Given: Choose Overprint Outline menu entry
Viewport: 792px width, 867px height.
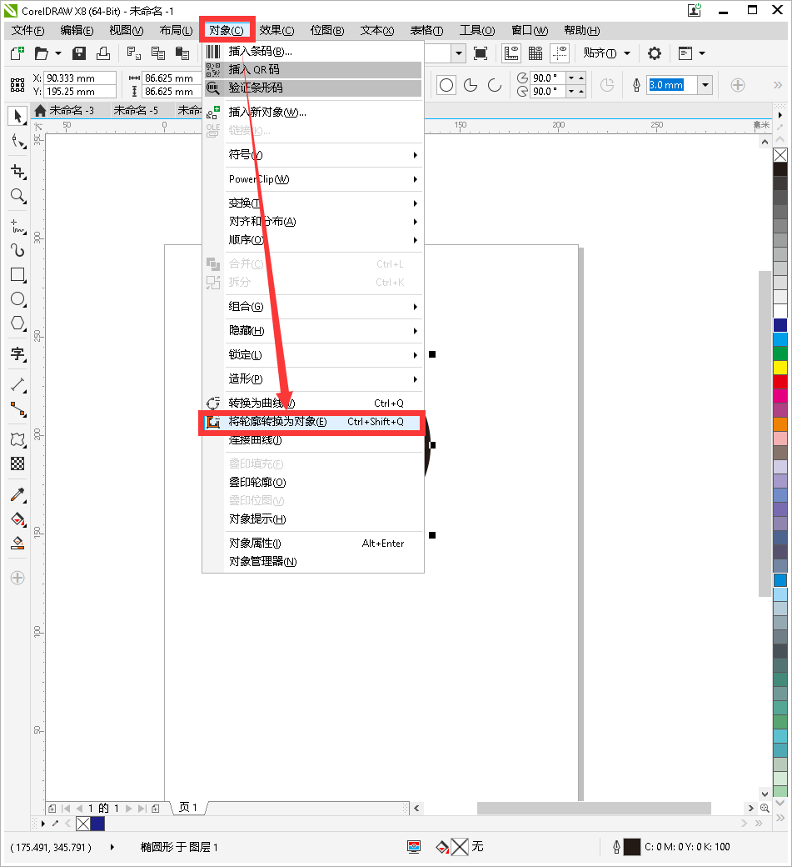Looking at the screenshot, I should tap(312, 483).
